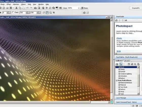Click SmartGuide back arrow icon
This screenshot has height=107, width=142.
point(119,20)
